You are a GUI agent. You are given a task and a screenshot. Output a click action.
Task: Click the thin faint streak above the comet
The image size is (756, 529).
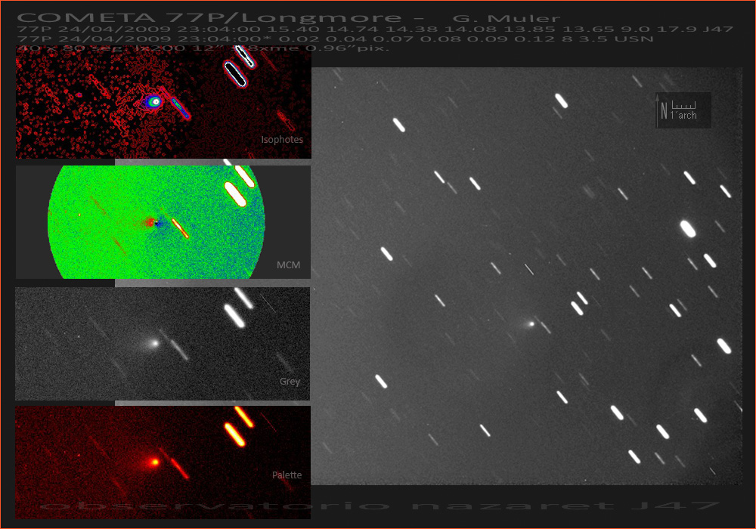529,269
